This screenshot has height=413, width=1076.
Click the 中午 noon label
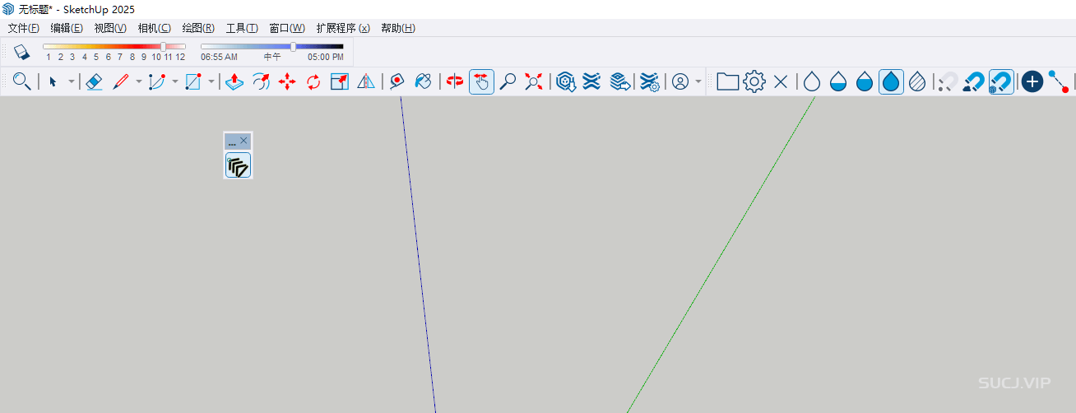(x=272, y=58)
